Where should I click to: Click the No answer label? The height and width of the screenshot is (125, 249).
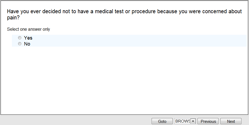(27, 44)
